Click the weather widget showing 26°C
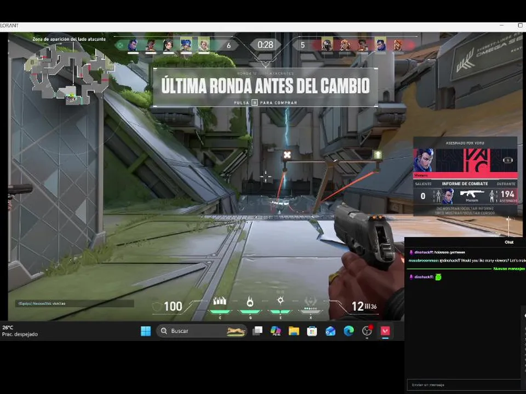 click(20, 331)
